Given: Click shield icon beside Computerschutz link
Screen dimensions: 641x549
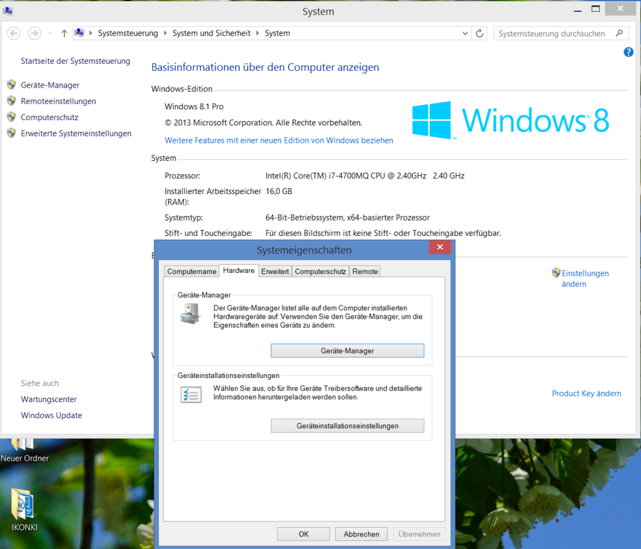Looking at the screenshot, I should point(11,117).
